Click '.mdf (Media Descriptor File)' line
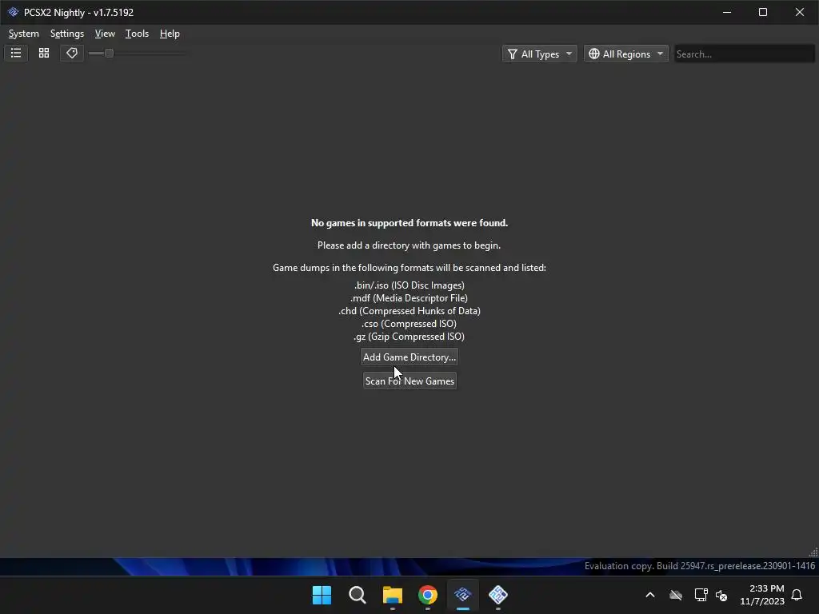This screenshot has height=614, width=819. click(409, 298)
